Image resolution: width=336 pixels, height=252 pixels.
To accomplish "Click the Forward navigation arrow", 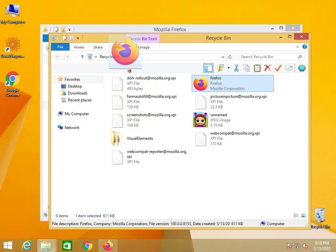I will point(67,56).
